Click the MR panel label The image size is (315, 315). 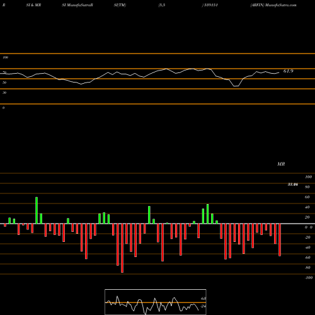pyautogui.click(x=281, y=164)
